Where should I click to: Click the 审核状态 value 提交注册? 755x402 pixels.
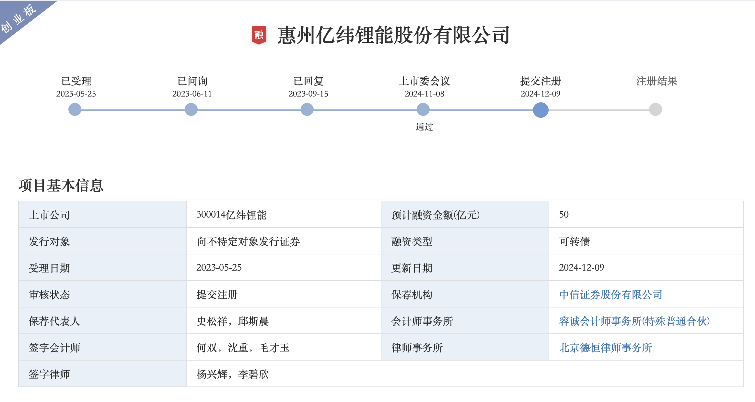pyautogui.click(x=217, y=295)
